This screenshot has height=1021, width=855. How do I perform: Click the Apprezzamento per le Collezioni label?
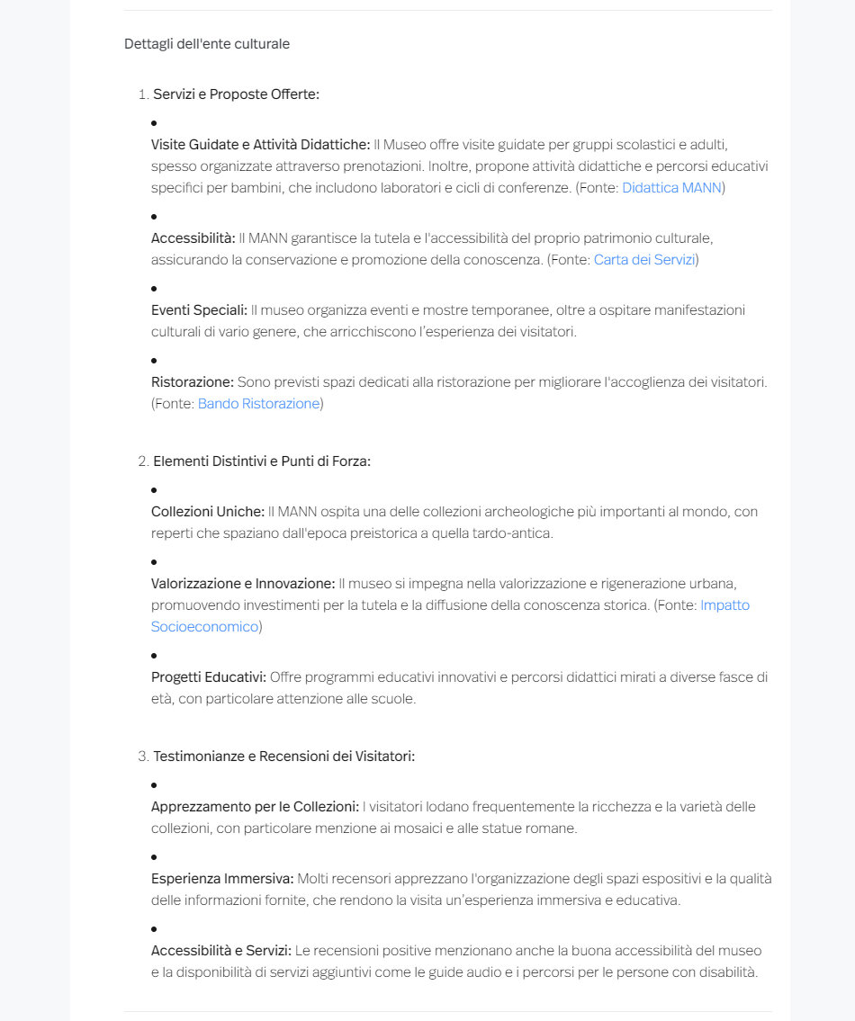(x=255, y=807)
